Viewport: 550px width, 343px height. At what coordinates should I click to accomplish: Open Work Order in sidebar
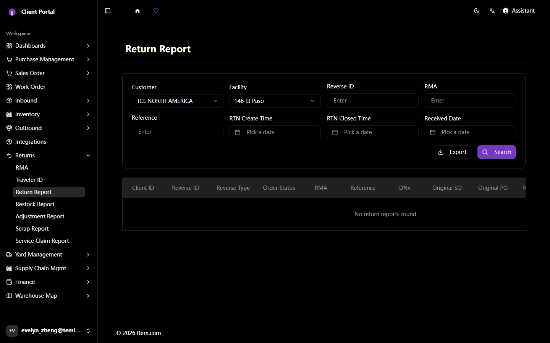click(x=49, y=87)
